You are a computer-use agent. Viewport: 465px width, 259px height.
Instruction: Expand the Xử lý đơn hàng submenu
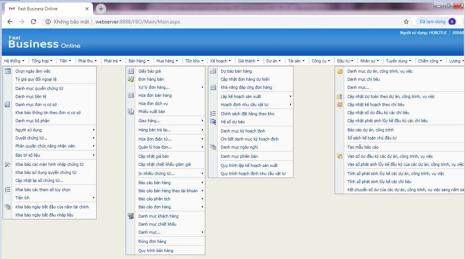tap(202, 87)
